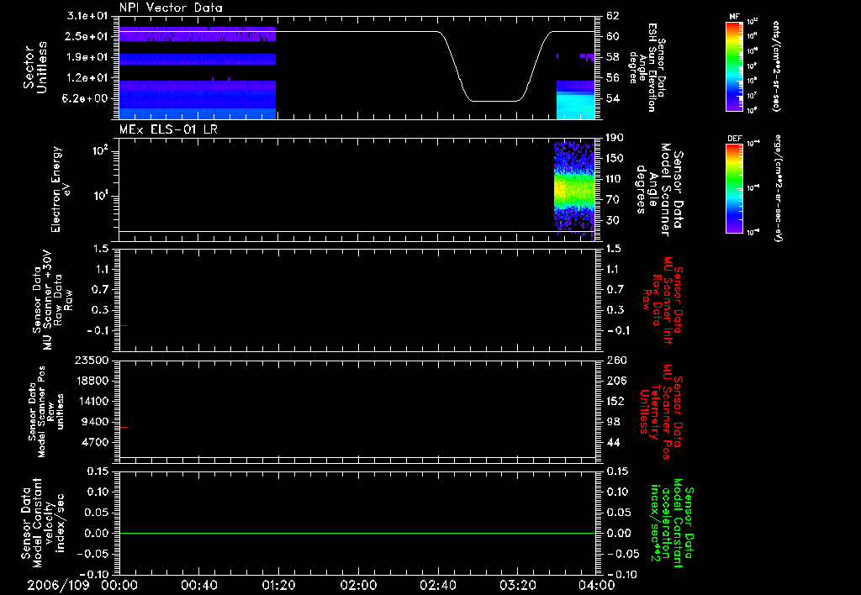861x595 pixels.
Task: Click the Model Scanner Angle degrees label
Action: (660, 190)
